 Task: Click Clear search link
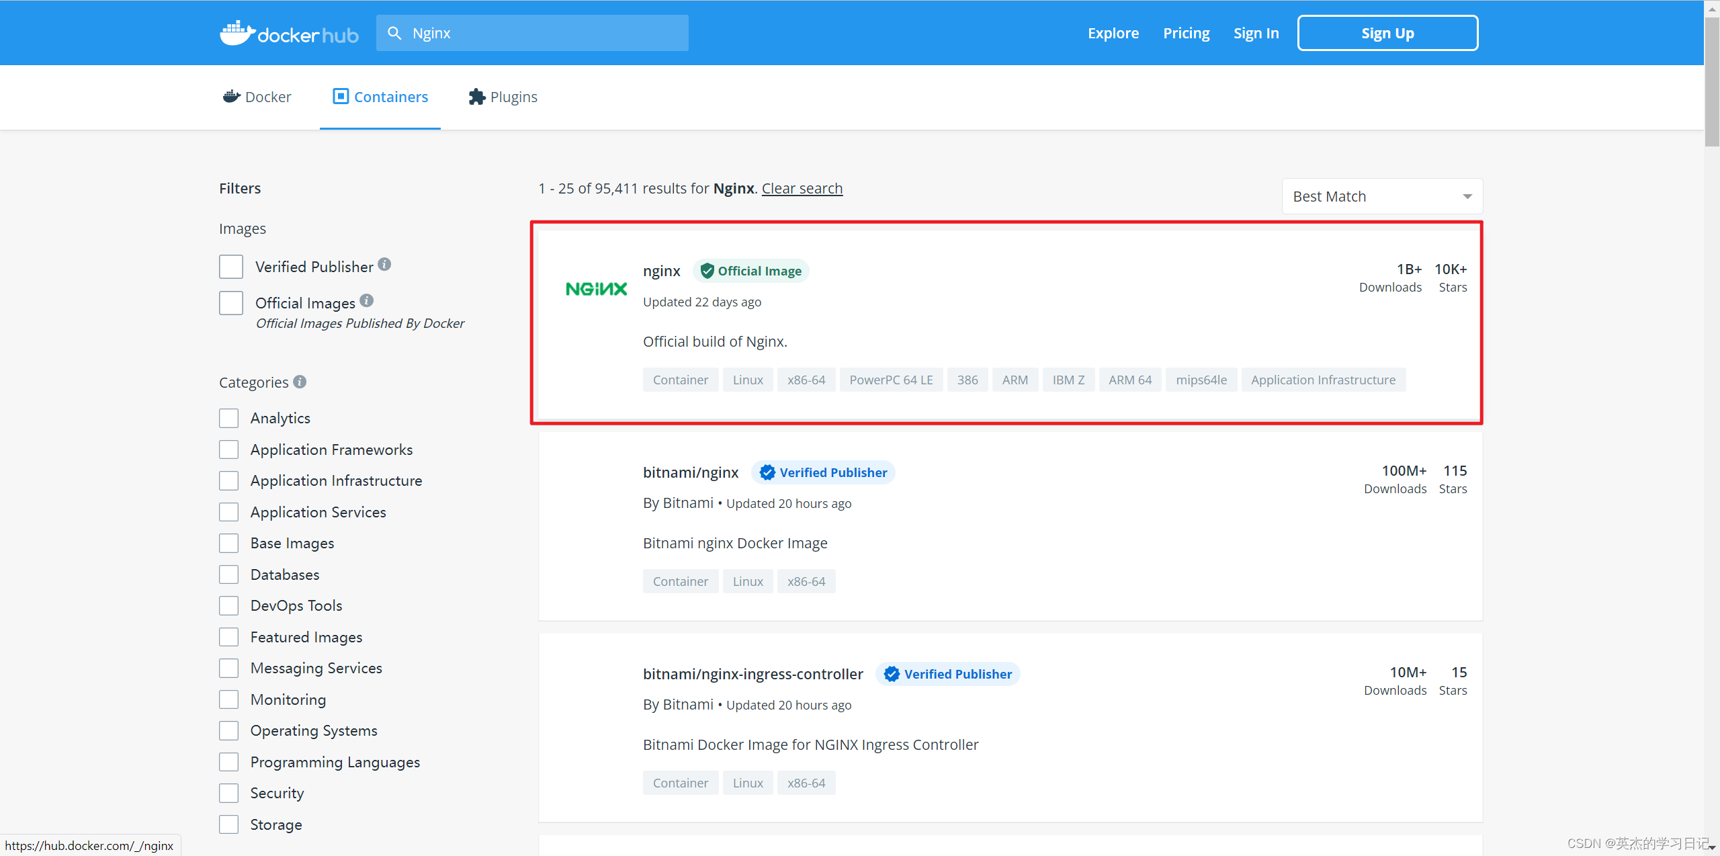[x=803, y=187]
